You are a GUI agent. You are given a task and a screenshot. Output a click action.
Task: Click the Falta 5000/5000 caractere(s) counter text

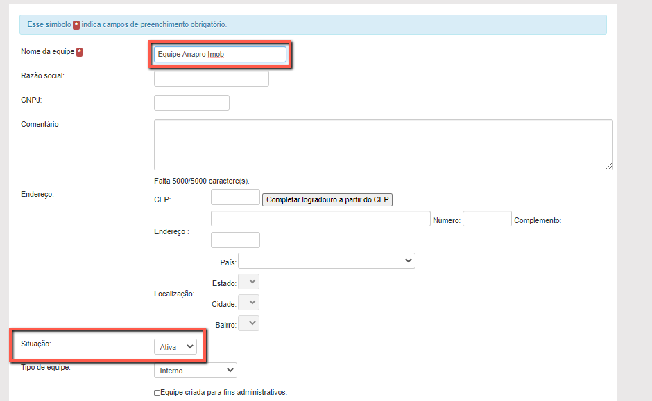(x=201, y=181)
